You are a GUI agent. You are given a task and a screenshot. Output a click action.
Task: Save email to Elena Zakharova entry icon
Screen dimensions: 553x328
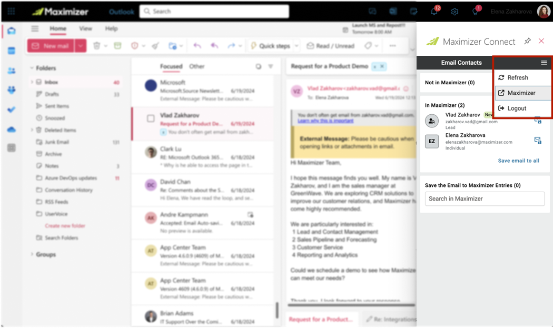538,141
